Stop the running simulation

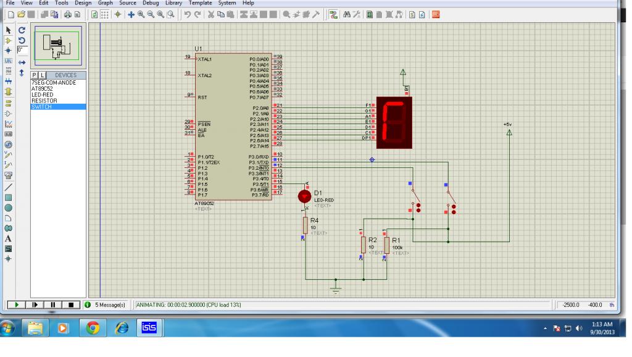[x=71, y=304]
